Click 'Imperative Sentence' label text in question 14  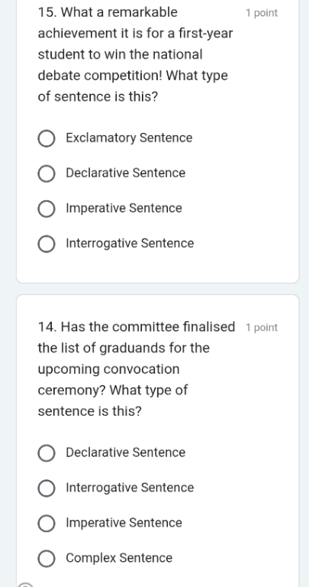click(x=124, y=523)
